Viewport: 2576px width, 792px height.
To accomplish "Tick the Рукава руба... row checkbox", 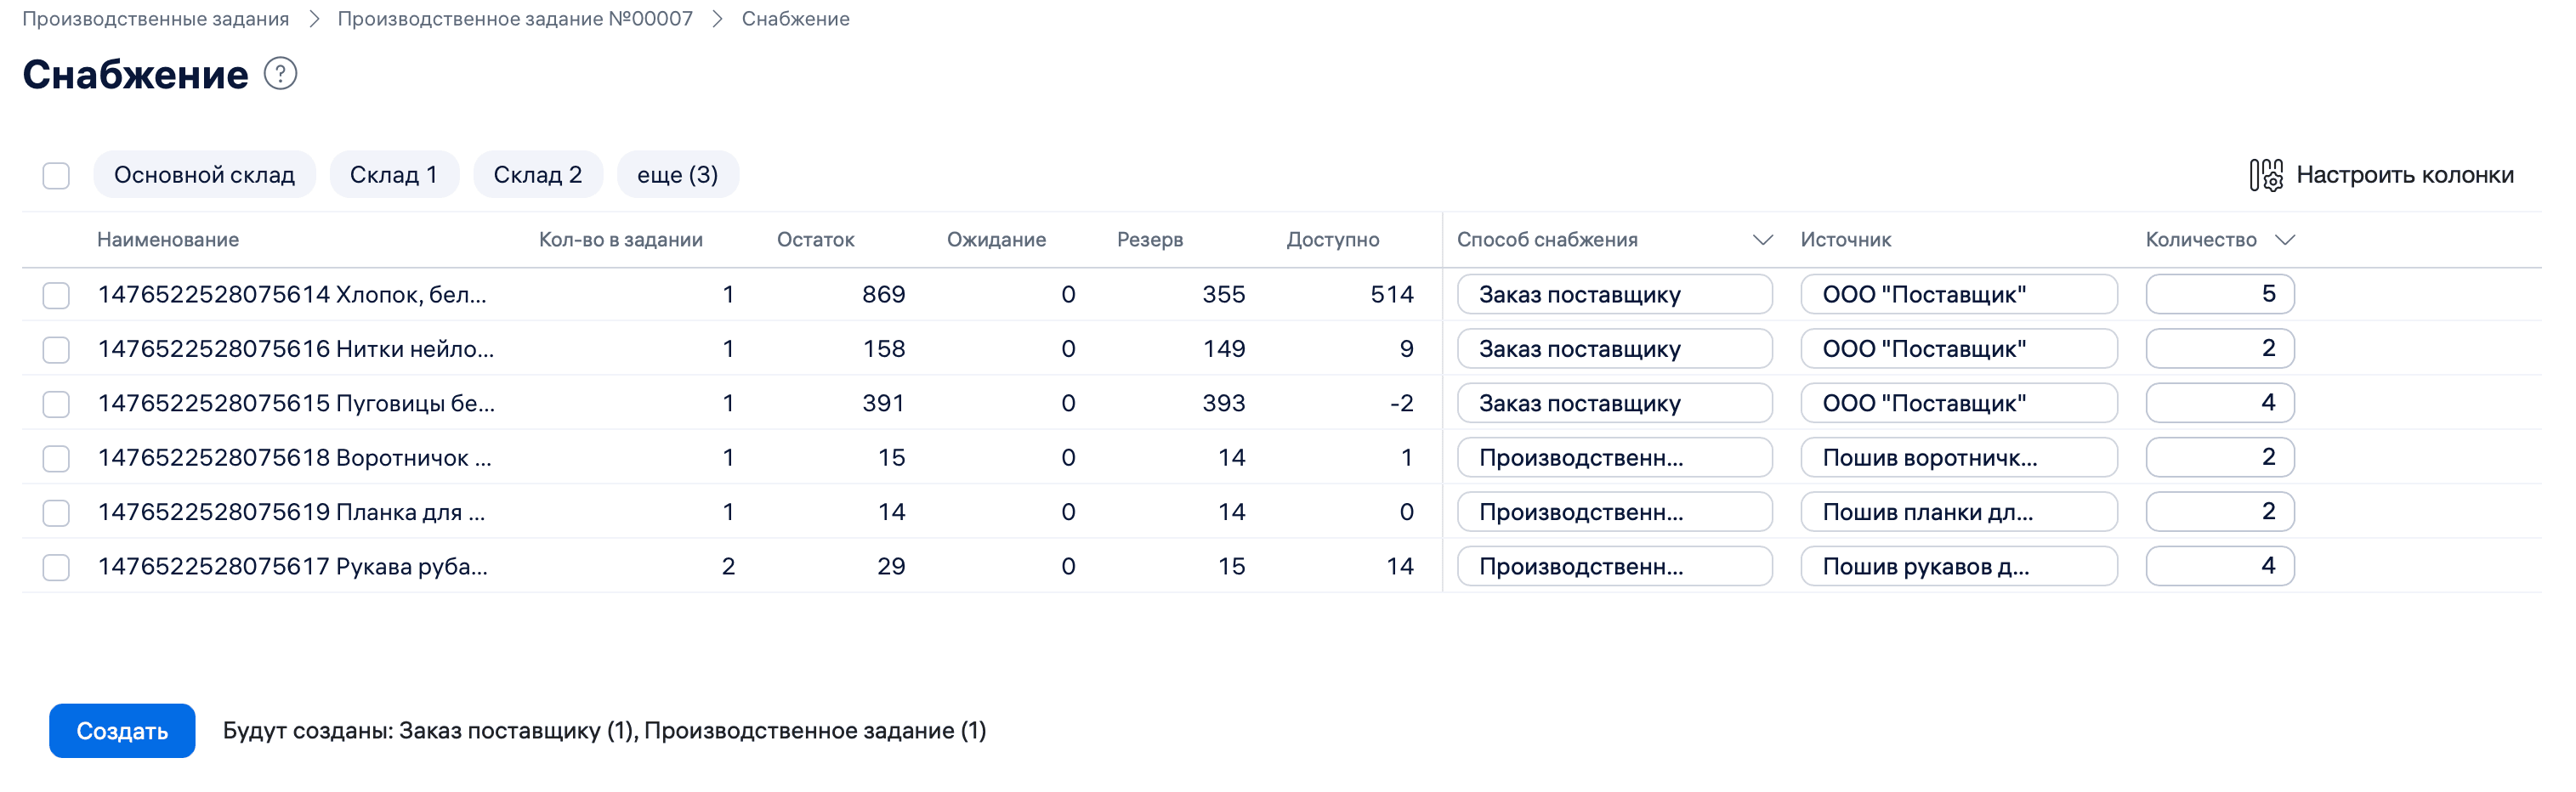I will [56, 567].
